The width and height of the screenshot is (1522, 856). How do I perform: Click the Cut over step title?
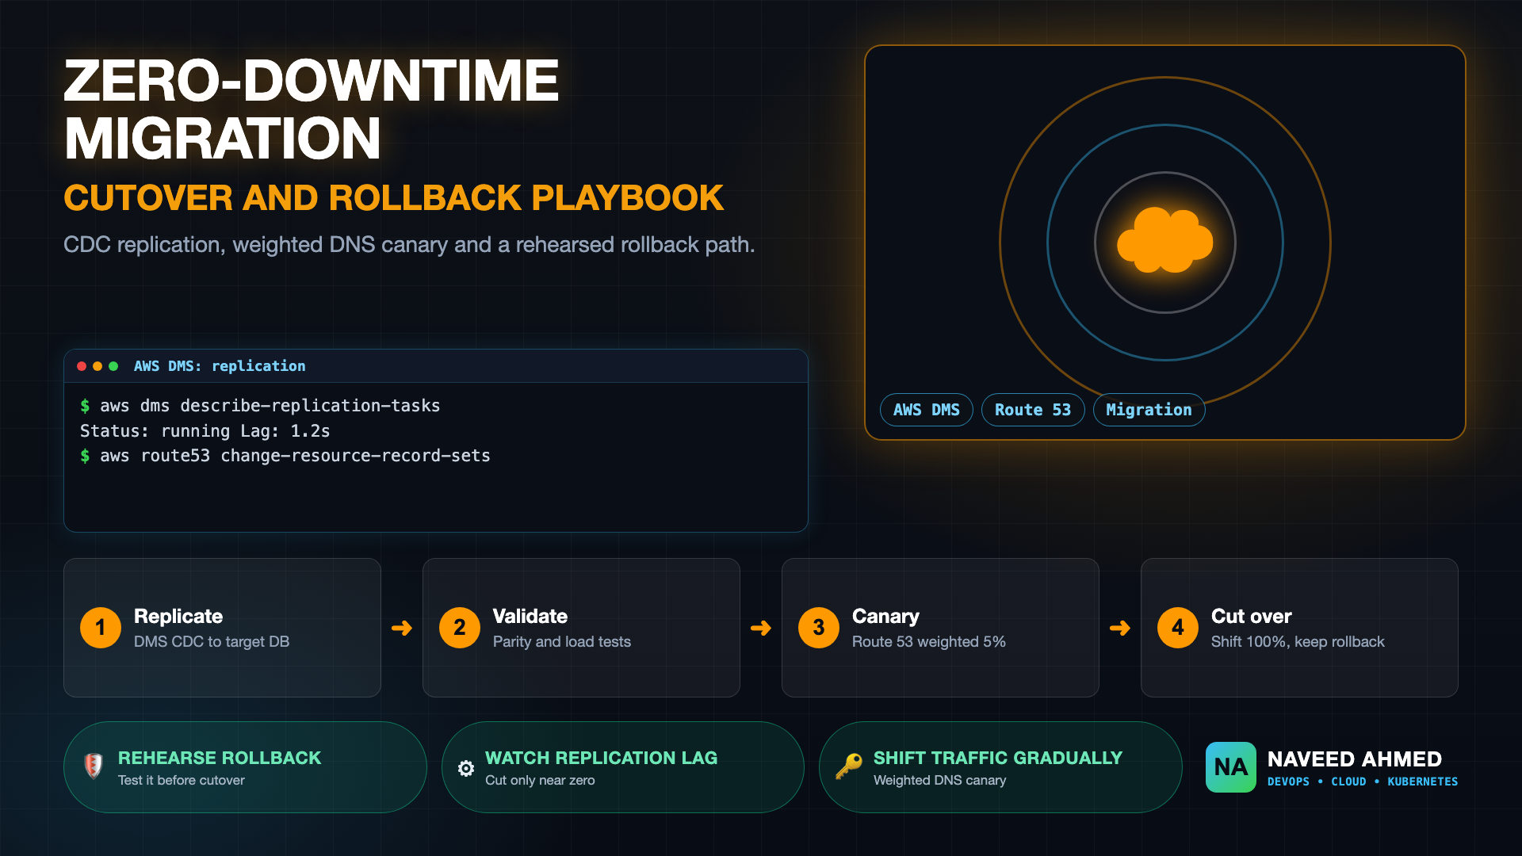1252,616
